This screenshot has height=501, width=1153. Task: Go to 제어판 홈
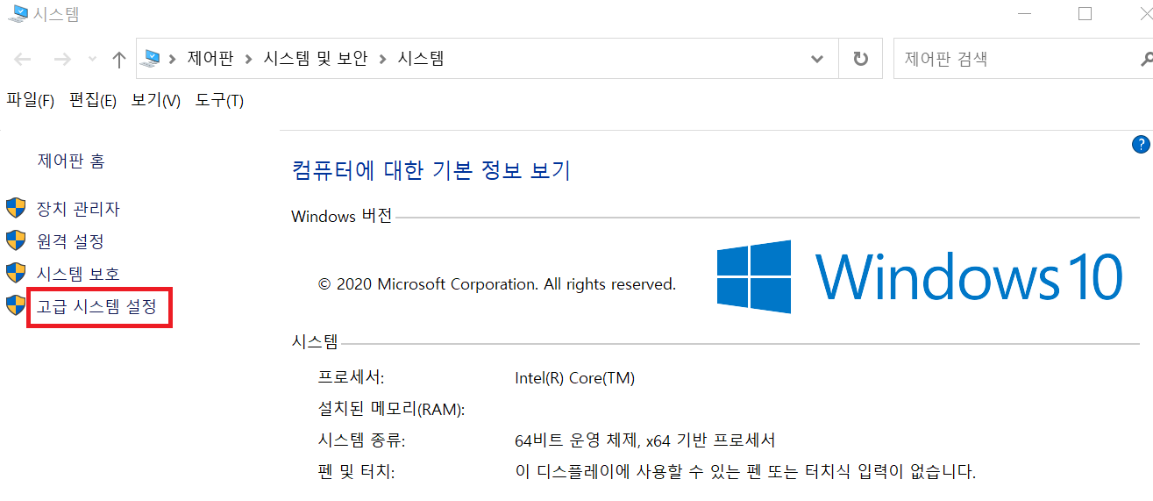tap(71, 161)
